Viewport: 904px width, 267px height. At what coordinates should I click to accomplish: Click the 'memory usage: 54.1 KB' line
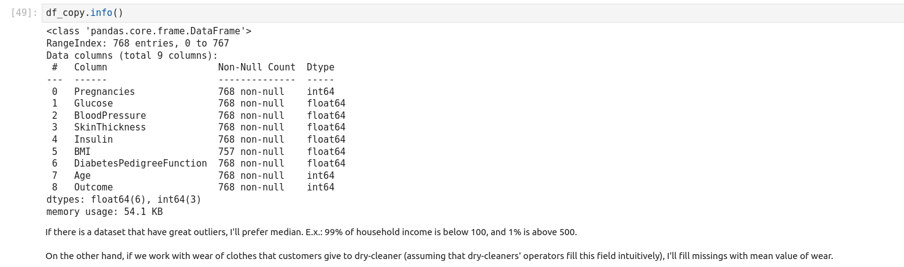click(104, 212)
